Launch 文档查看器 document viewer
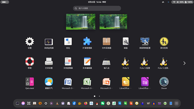Screen dimensions: 194x109 pos(68,63)
